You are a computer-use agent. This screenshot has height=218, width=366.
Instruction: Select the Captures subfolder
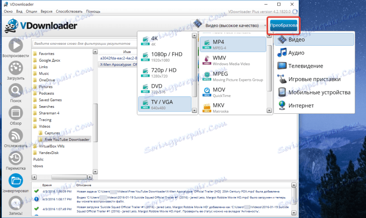click(52, 133)
